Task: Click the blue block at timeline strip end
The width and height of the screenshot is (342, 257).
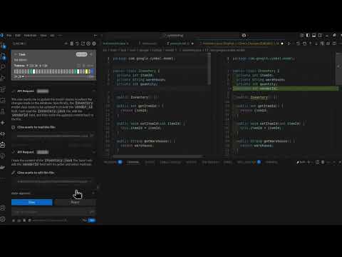Action: [x=93, y=71]
